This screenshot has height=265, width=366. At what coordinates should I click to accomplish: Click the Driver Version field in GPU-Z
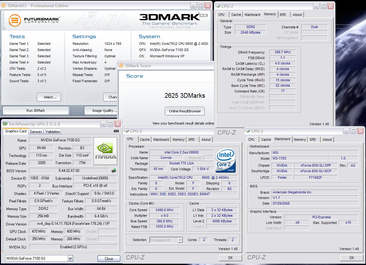(x=73, y=224)
